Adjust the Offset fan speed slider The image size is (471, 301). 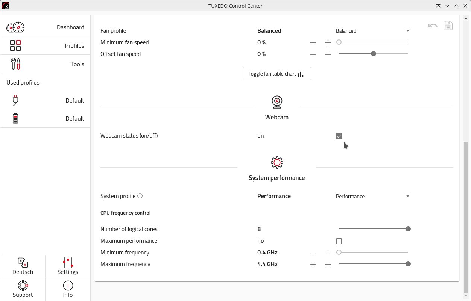[x=374, y=54]
